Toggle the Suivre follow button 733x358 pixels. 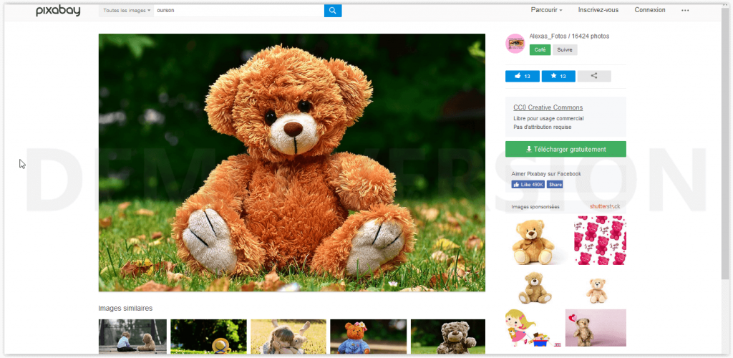(565, 50)
